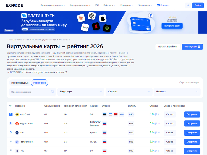Click Выпустить карту banner button
This screenshot has height=155, width=207.
(172, 26)
